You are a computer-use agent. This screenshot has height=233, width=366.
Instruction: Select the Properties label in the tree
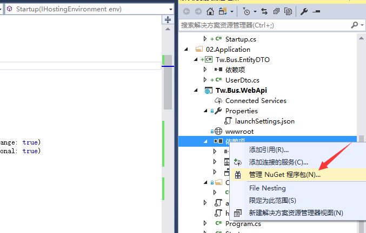coord(241,111)
